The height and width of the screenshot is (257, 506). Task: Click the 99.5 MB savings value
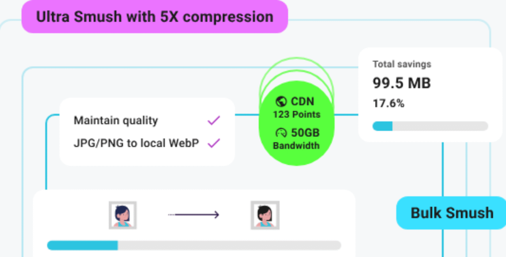pos(402,83)
